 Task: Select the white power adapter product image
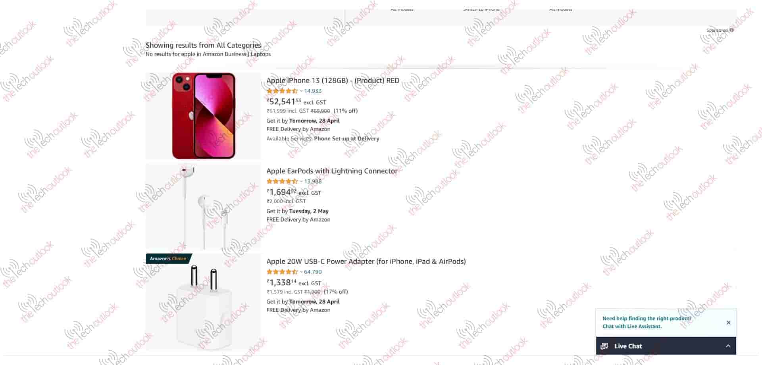(x=204, y=302)
